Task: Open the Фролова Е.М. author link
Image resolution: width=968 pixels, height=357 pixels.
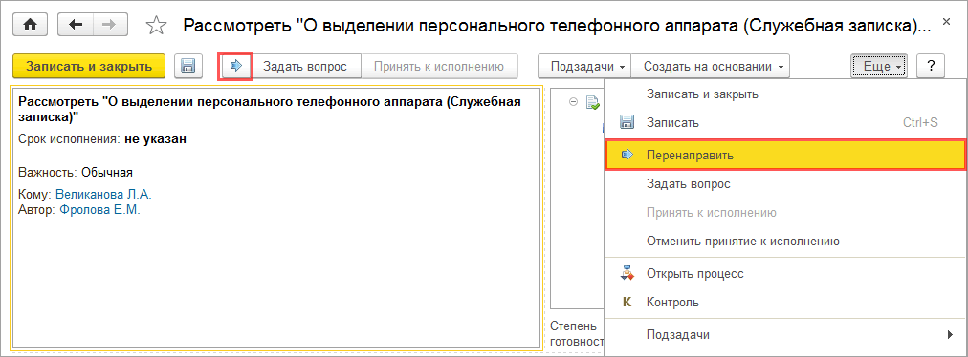Action: [100, 210]
